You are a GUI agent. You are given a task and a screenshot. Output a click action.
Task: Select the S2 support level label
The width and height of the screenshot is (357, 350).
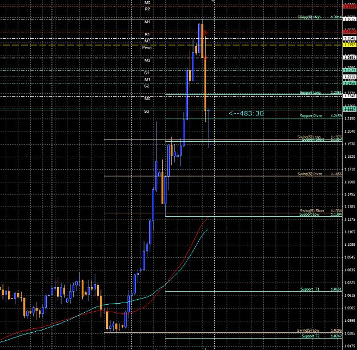pyautogui.click(x=147, y=86)
